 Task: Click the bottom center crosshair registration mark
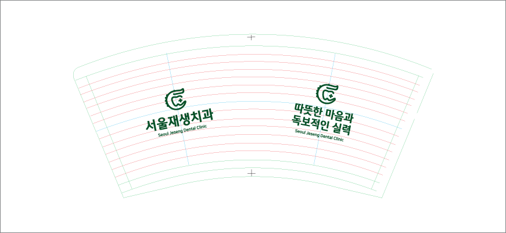(251, 173)
